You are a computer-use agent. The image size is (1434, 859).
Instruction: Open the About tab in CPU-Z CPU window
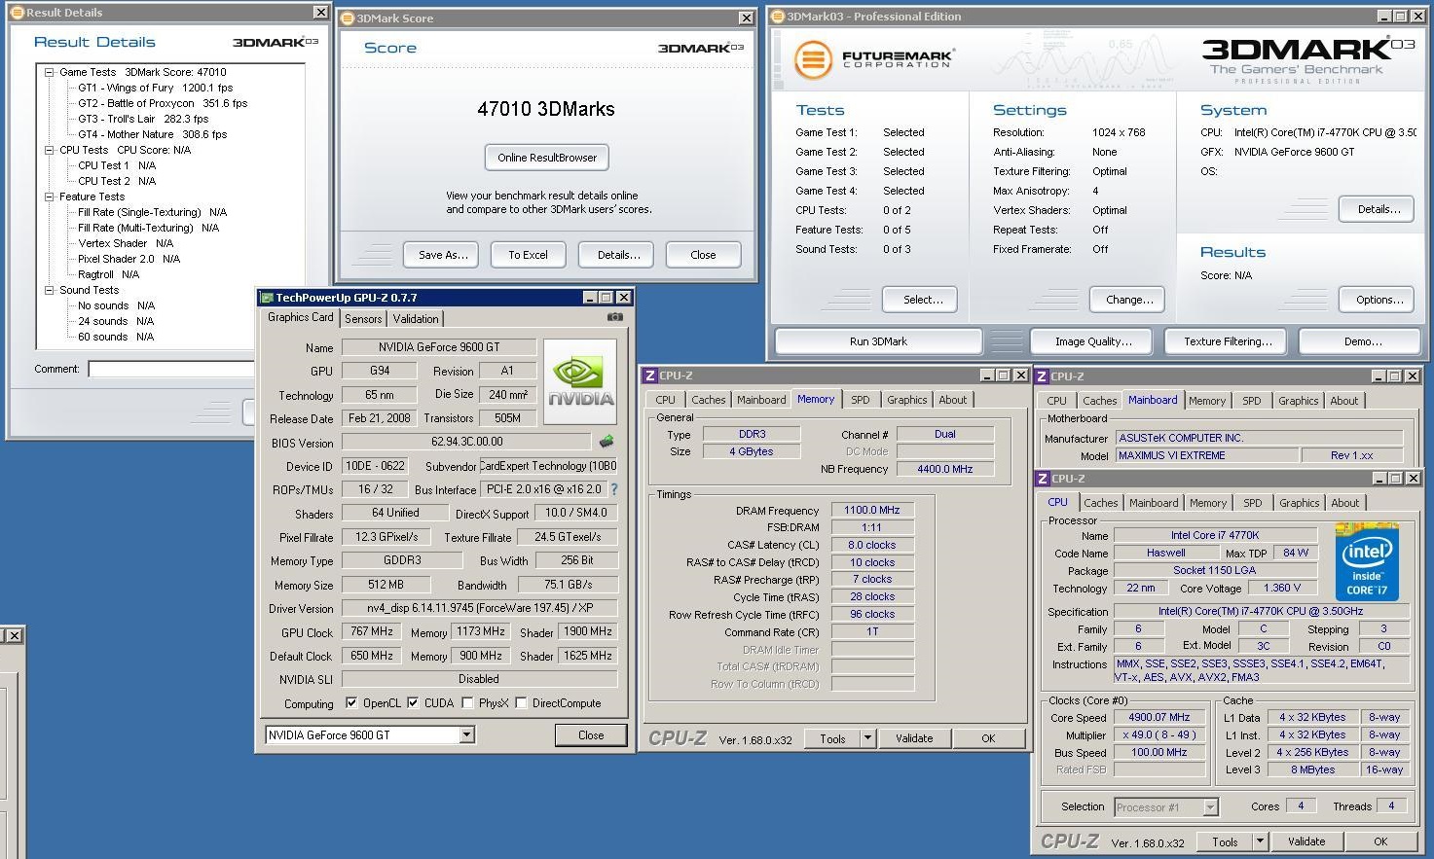coord(1345,503)
